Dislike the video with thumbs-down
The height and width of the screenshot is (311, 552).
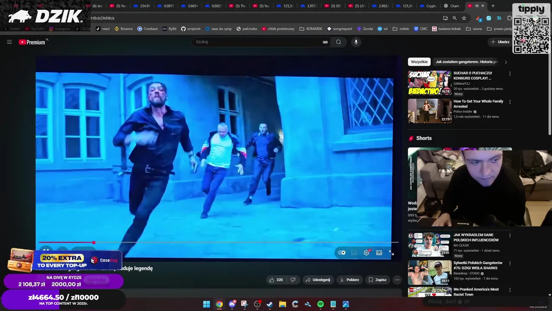(x=293, y=280)
